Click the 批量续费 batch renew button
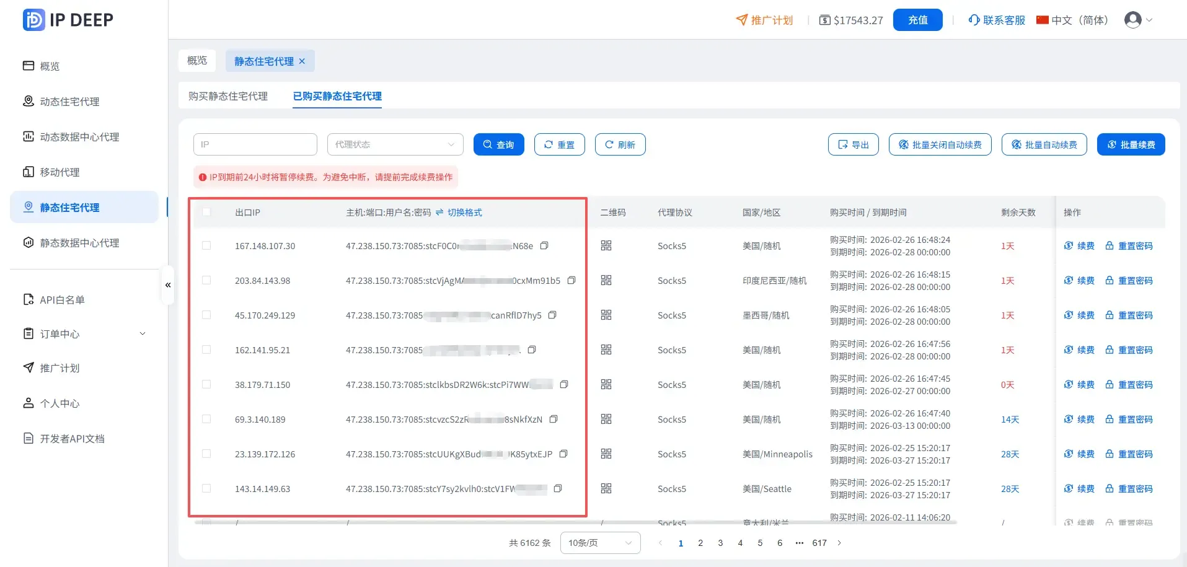Screen dimensions: 1187x567 [x=1131, y=144]
